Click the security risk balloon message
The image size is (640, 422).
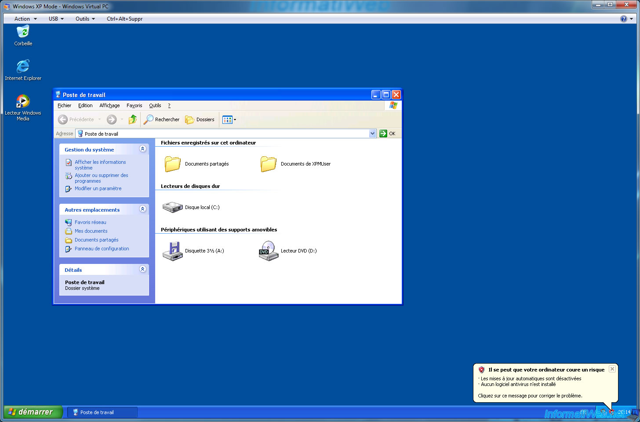tap(545, 382)
